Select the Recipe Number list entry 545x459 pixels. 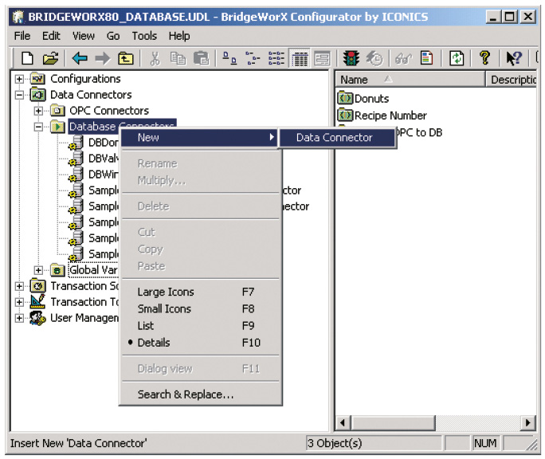[x=390, y=116]
